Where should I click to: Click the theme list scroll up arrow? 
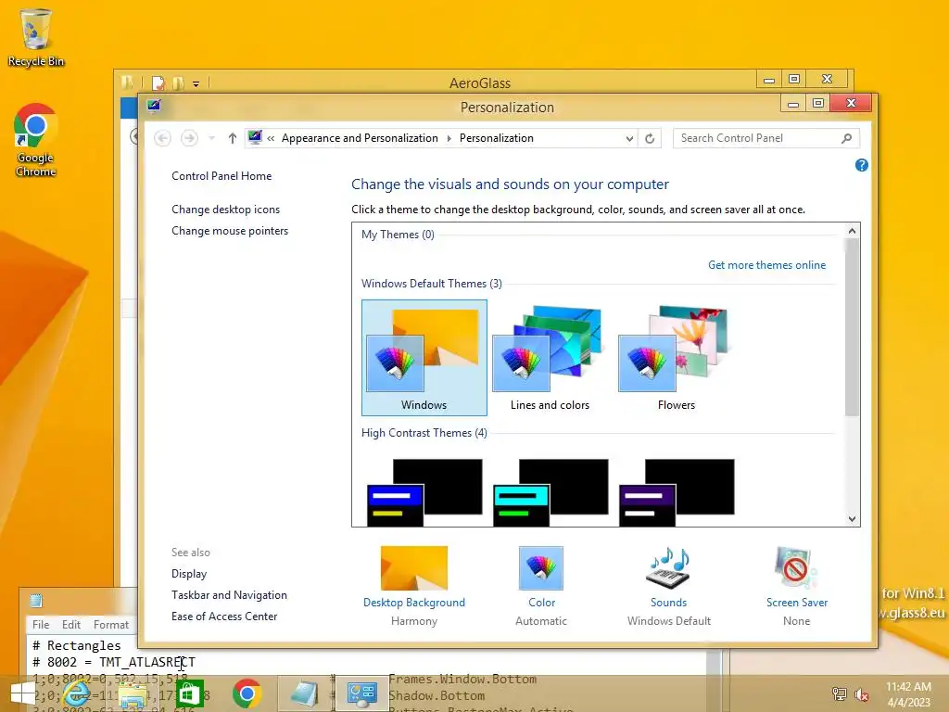(x=853, y=231)
